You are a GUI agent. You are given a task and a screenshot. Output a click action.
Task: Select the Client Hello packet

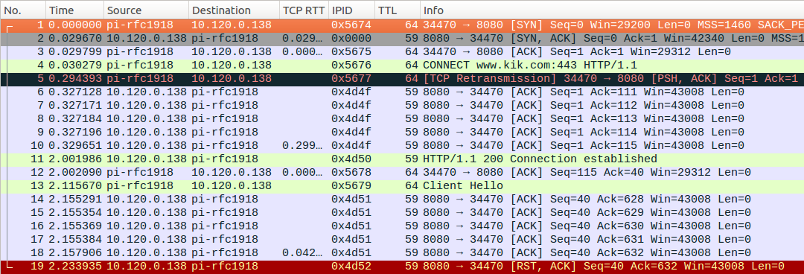pos(402,185)
